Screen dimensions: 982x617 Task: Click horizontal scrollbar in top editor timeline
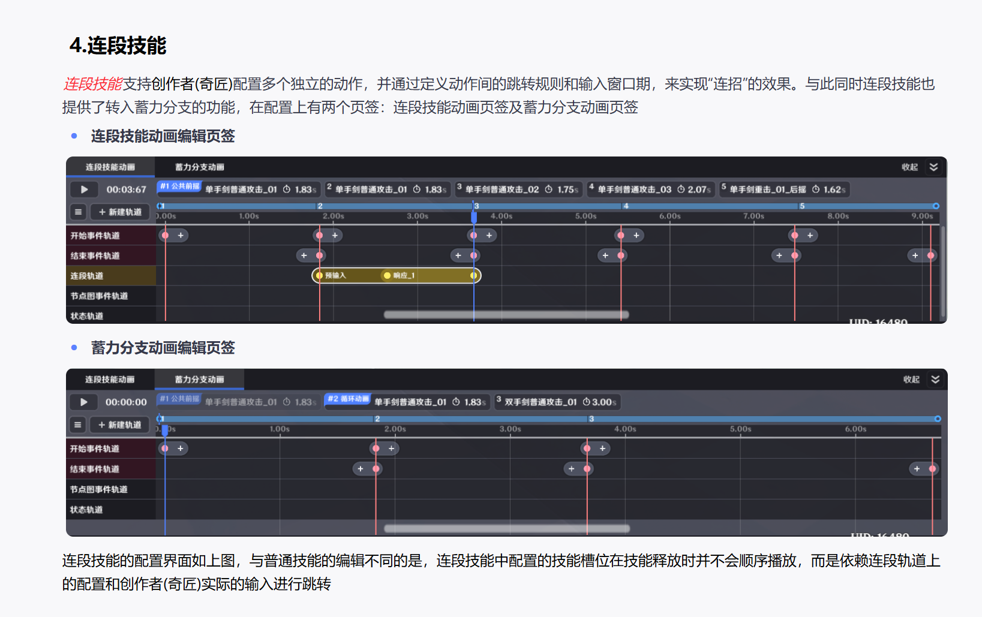(506, 315)
